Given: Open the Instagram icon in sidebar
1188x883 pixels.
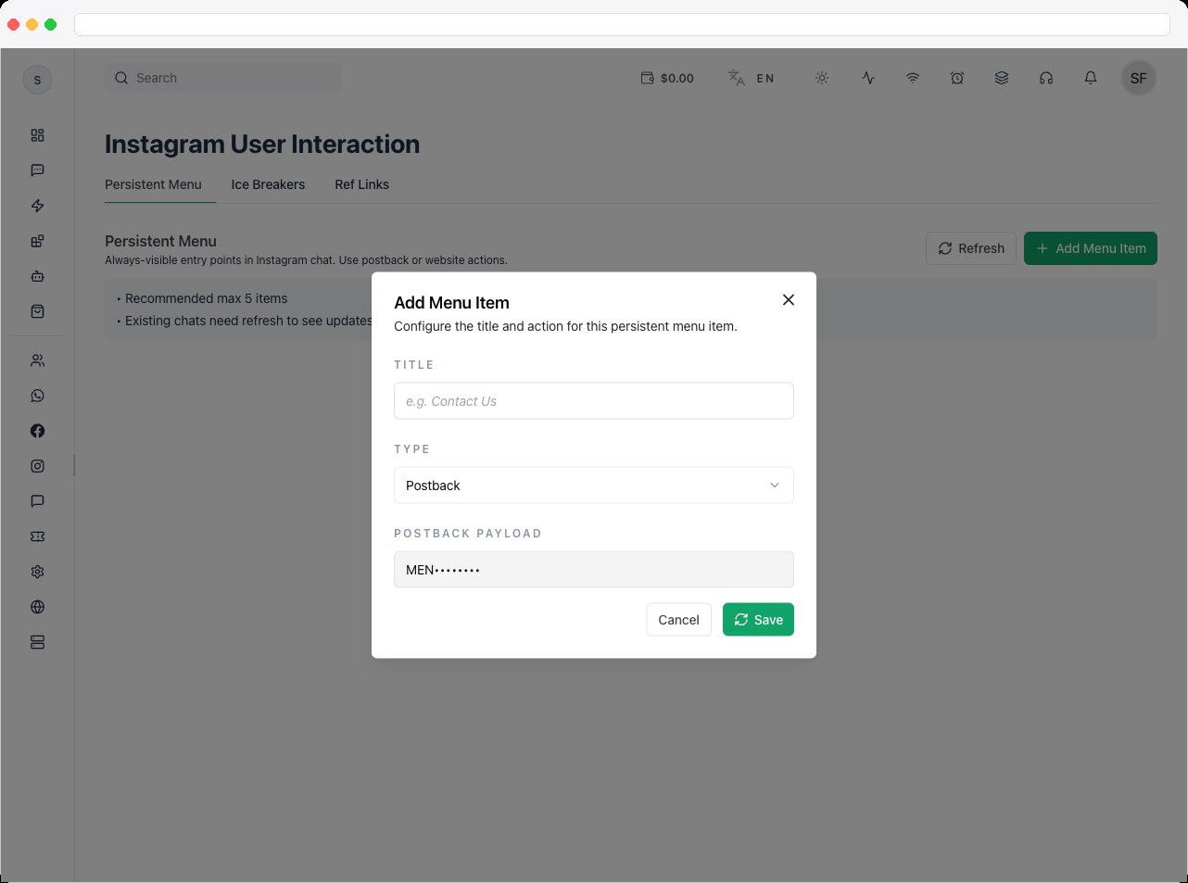Looking at the screenshot, I should click(x=37, y=466).
